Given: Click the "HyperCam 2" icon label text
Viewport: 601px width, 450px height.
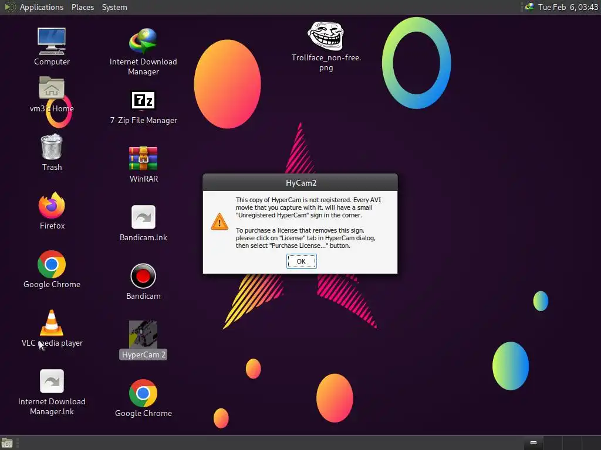Looking at the screenshot, I should [143, 354].
